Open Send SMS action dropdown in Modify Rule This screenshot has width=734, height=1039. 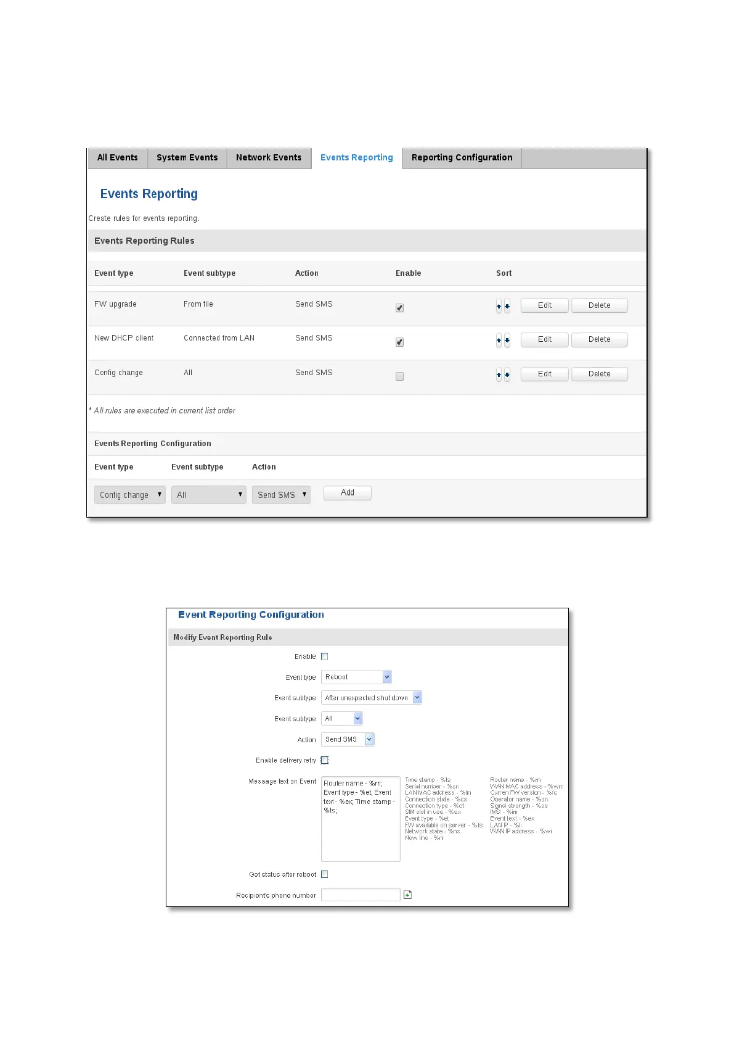click(x=348, y=739)
